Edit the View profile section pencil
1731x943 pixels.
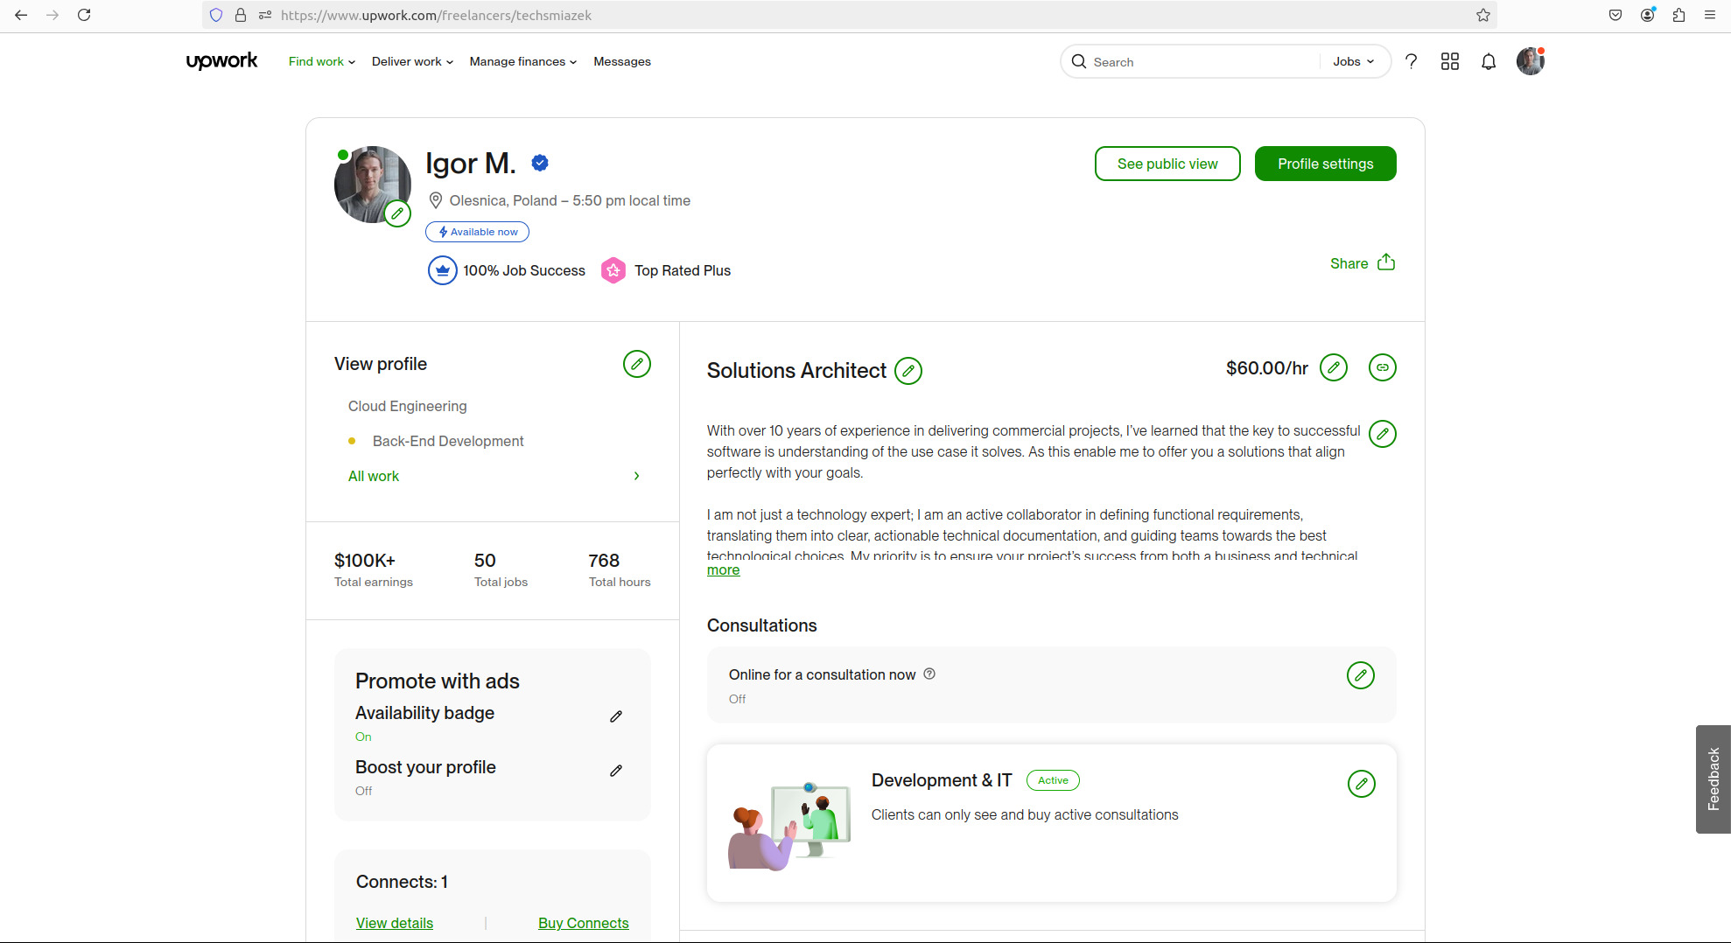tap(637, 364)
